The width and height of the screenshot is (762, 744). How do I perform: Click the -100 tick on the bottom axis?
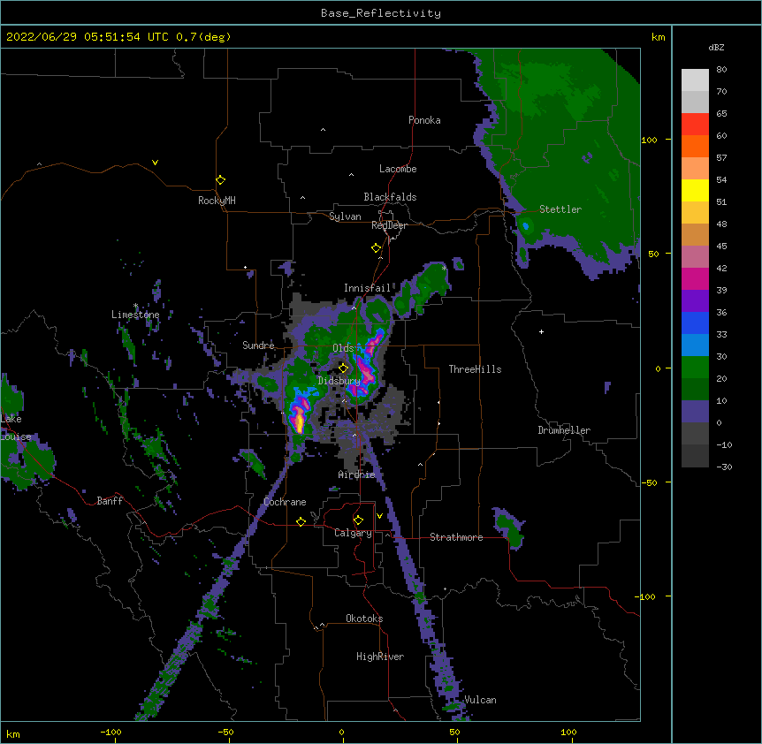tap(110, 732)
